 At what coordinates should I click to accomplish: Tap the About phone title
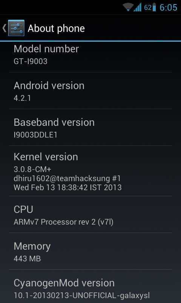pos(56,29)
